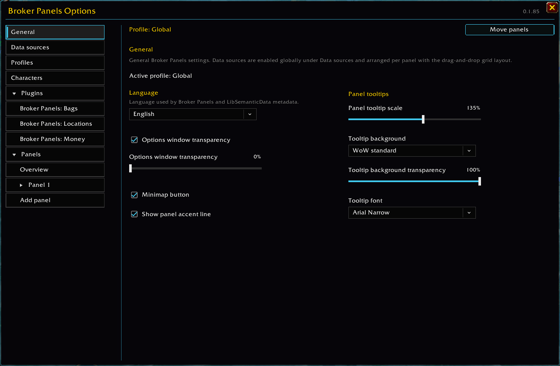This screenshot has height=366, width=560.
Task: Close the Broker Panels Options window
Action: click(552, 8)
